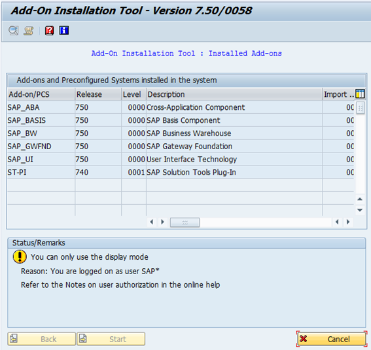Select the SAP_BASIS row
The image size is (371, 350).
coord(181,120)
